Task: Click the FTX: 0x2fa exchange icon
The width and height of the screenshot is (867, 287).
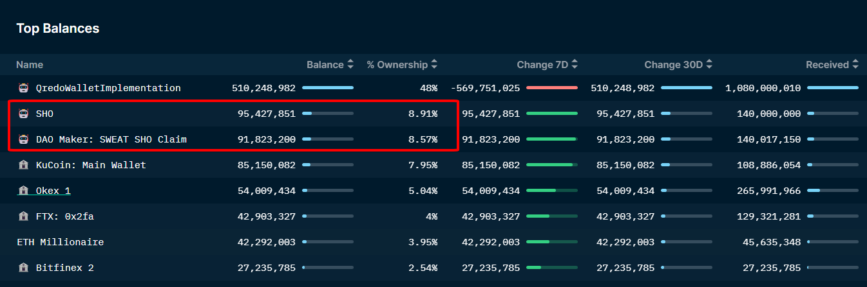Action: (x=24, y=216)
